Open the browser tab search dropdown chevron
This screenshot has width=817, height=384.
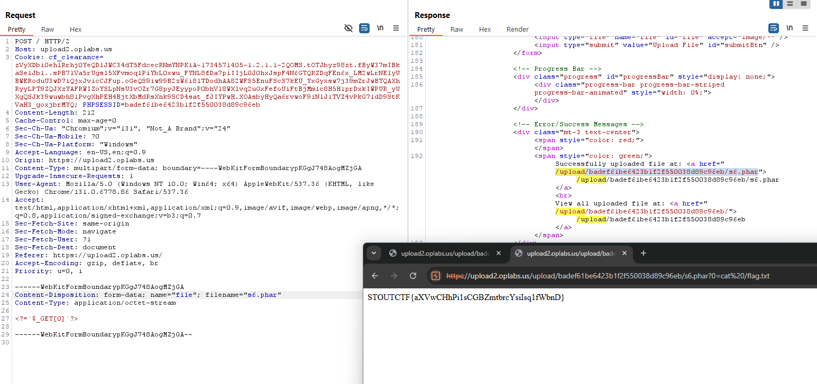tap(374, 253)
